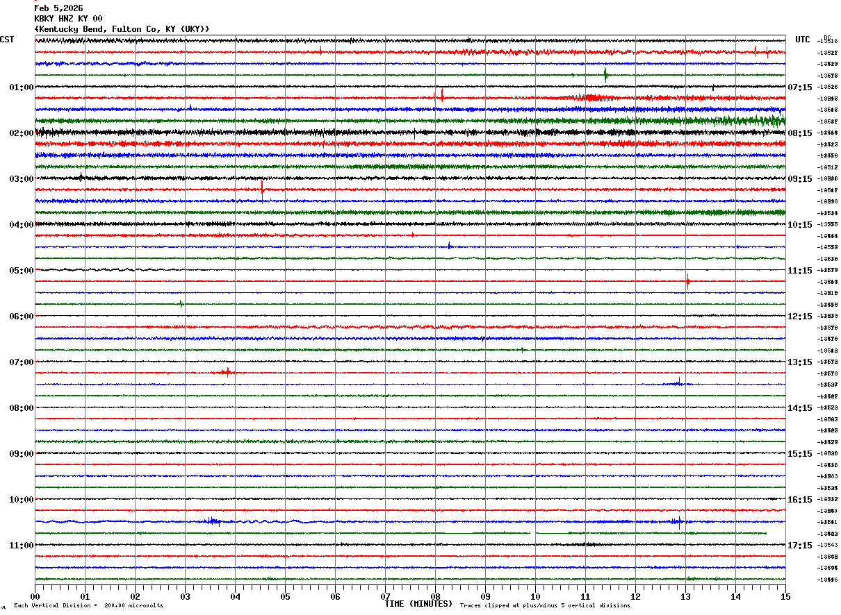Screen dimensions: 841x615
Task: Select the station code 'KBKY HNZ KY 00'
Action: 68,19
